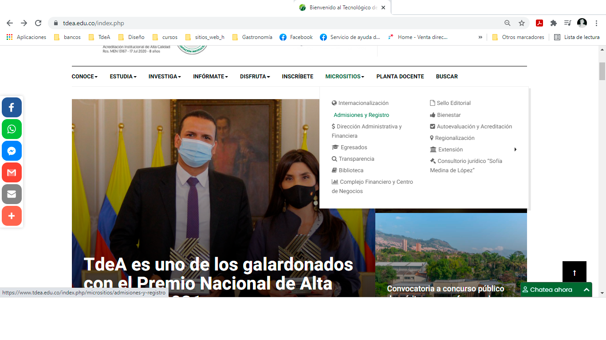Screen dimensions: 606x340
Task: Click the zoom magnifier in the address bar
Action: coord(508,23)
